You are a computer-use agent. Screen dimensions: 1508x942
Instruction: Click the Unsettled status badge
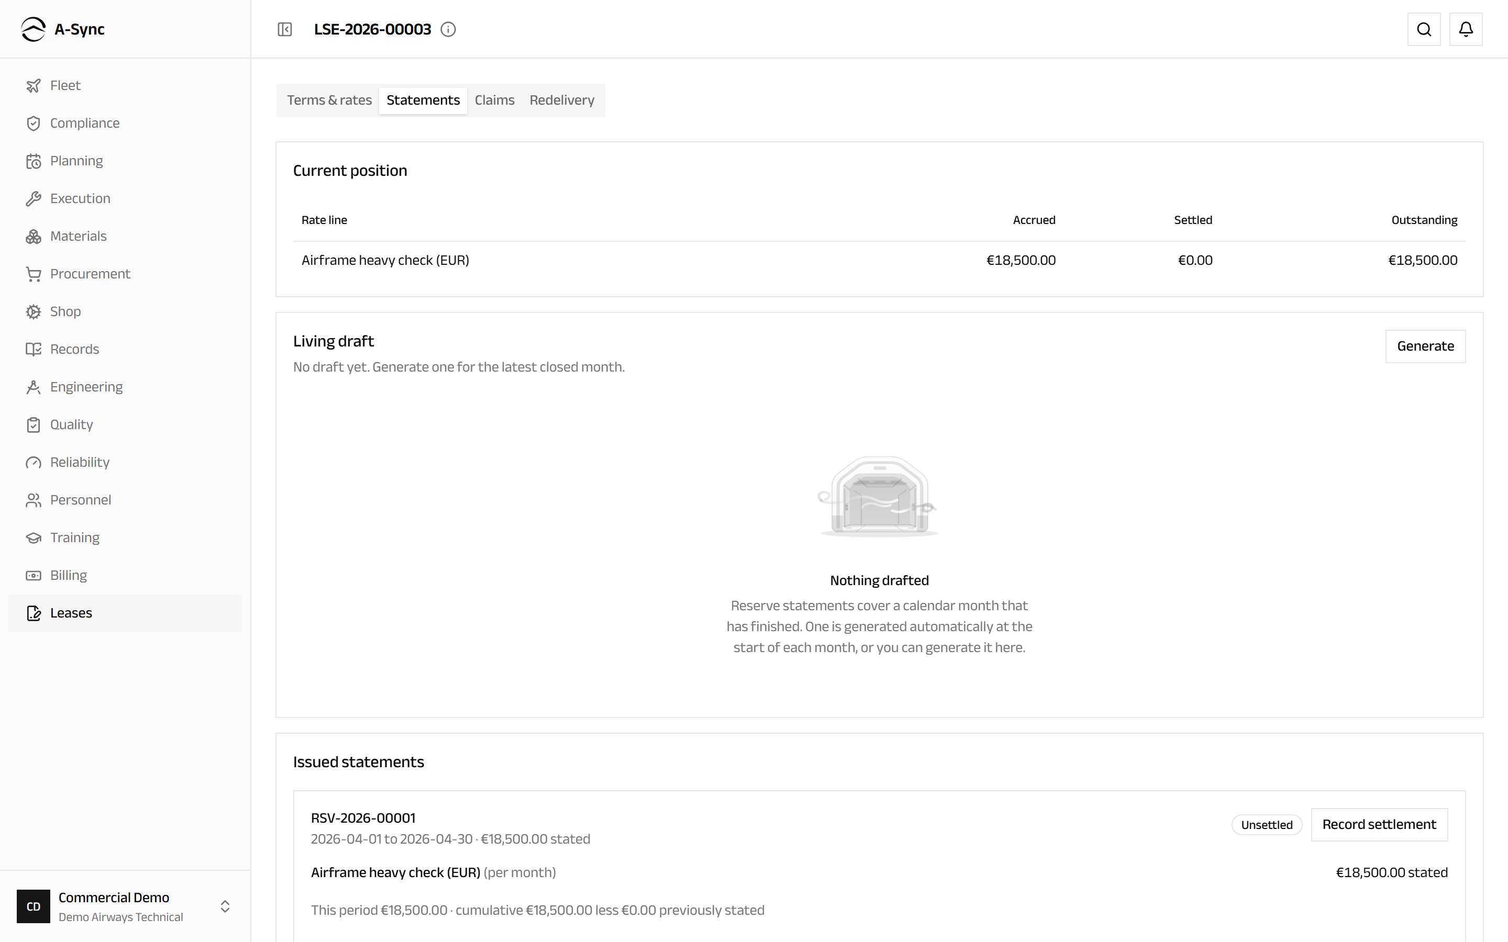pyautogui.click(x=1266, y=825)
